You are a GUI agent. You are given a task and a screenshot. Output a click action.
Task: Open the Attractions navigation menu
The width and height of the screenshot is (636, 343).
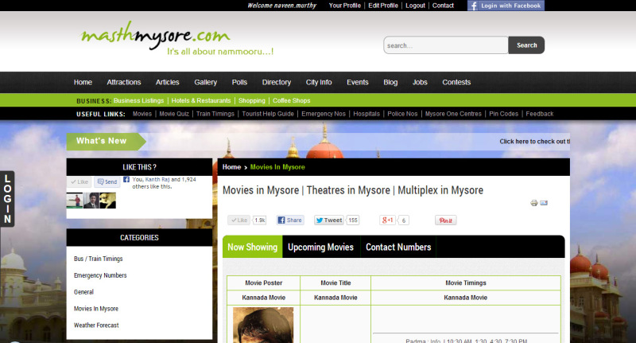pos(123,82)
